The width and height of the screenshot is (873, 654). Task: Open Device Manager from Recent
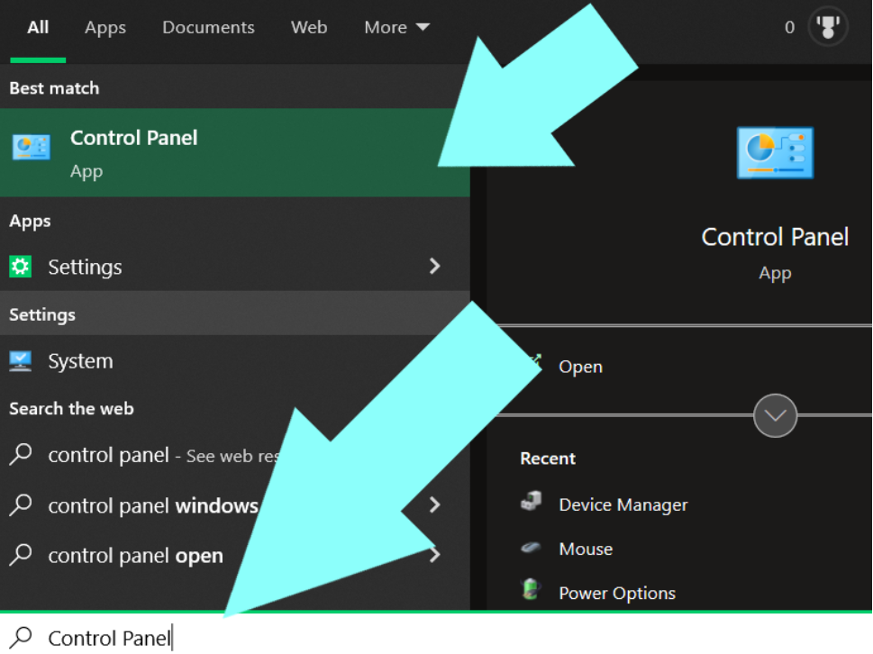(x=623, y=504)
